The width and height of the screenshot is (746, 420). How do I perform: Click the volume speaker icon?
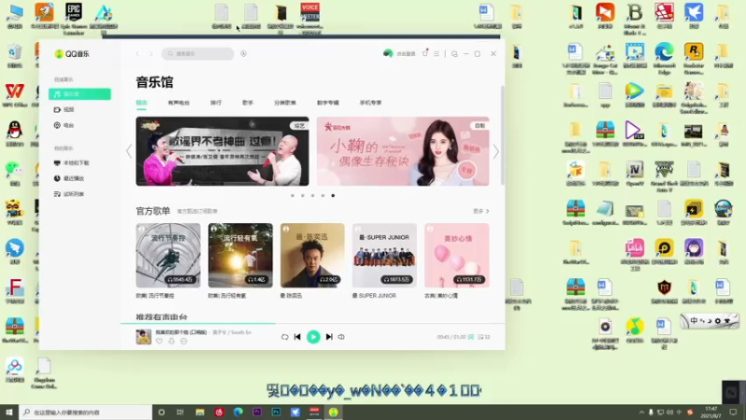[x=341, y=337]
